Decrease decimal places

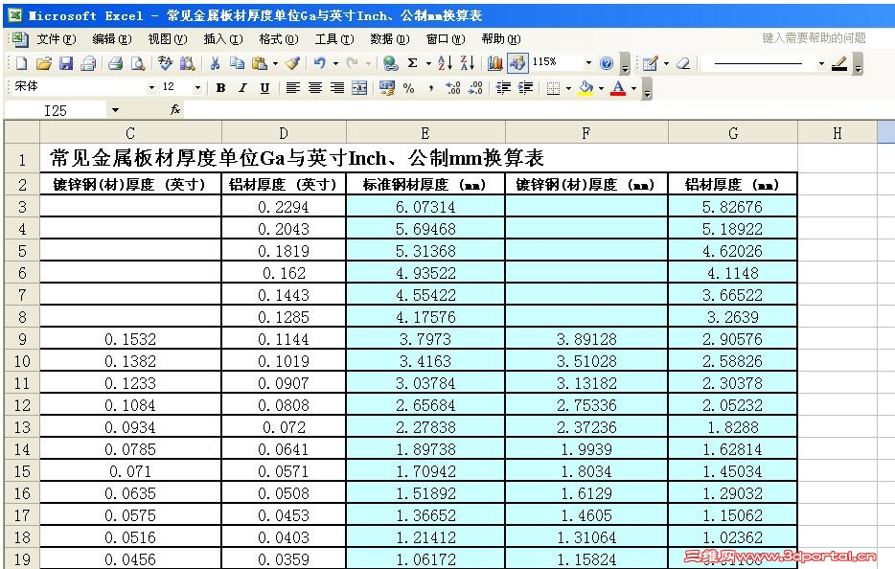coord(475,88)
